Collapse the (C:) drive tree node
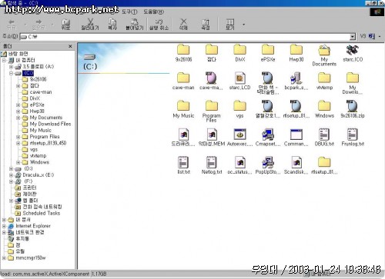 pyautogui.click(x=11, y=73)
